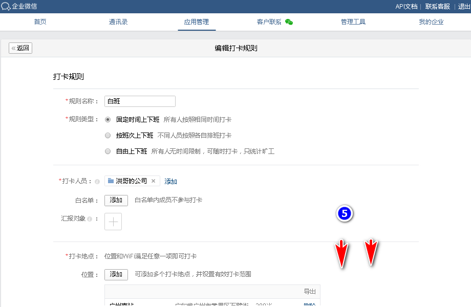Click the info icon next to 汇报对象

tap(89, 219)
